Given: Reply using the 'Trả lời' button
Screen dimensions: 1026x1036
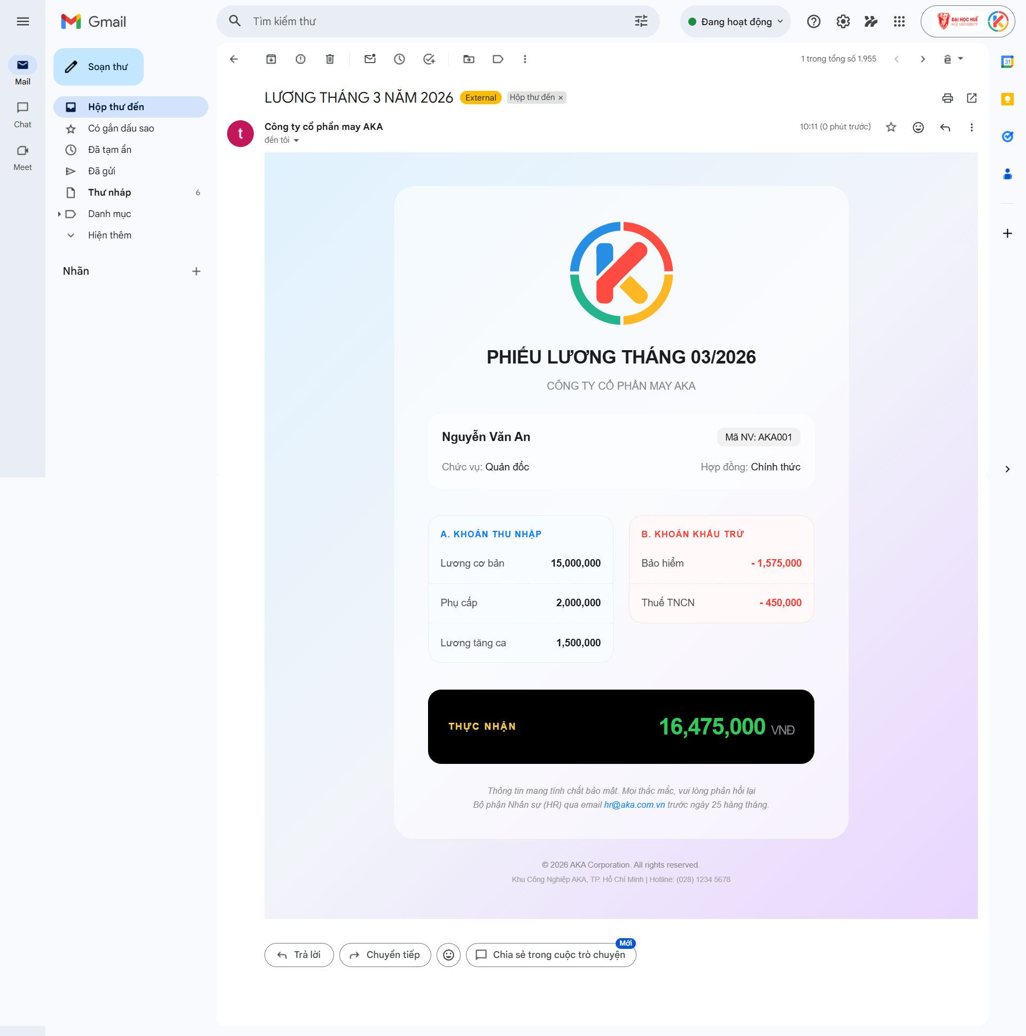Looking at the screenshot, I should pos(299,955).
